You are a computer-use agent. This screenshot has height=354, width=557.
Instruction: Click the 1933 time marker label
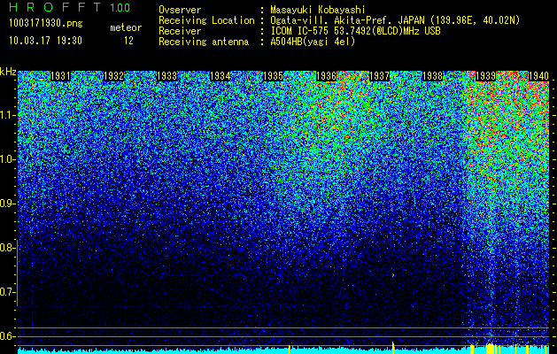point(167,76)
